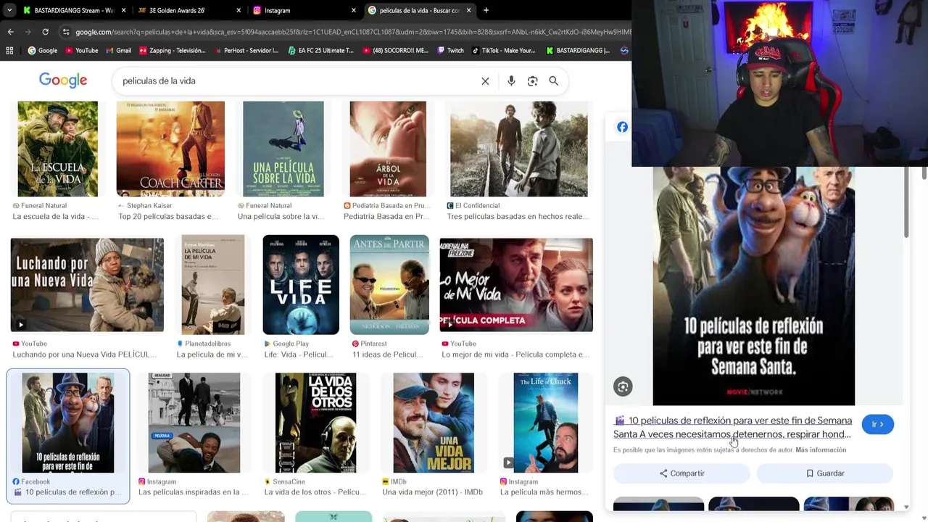Open Google Lens image search icon
This screenshot has width=928, height=522.
(x=532, y=81)
